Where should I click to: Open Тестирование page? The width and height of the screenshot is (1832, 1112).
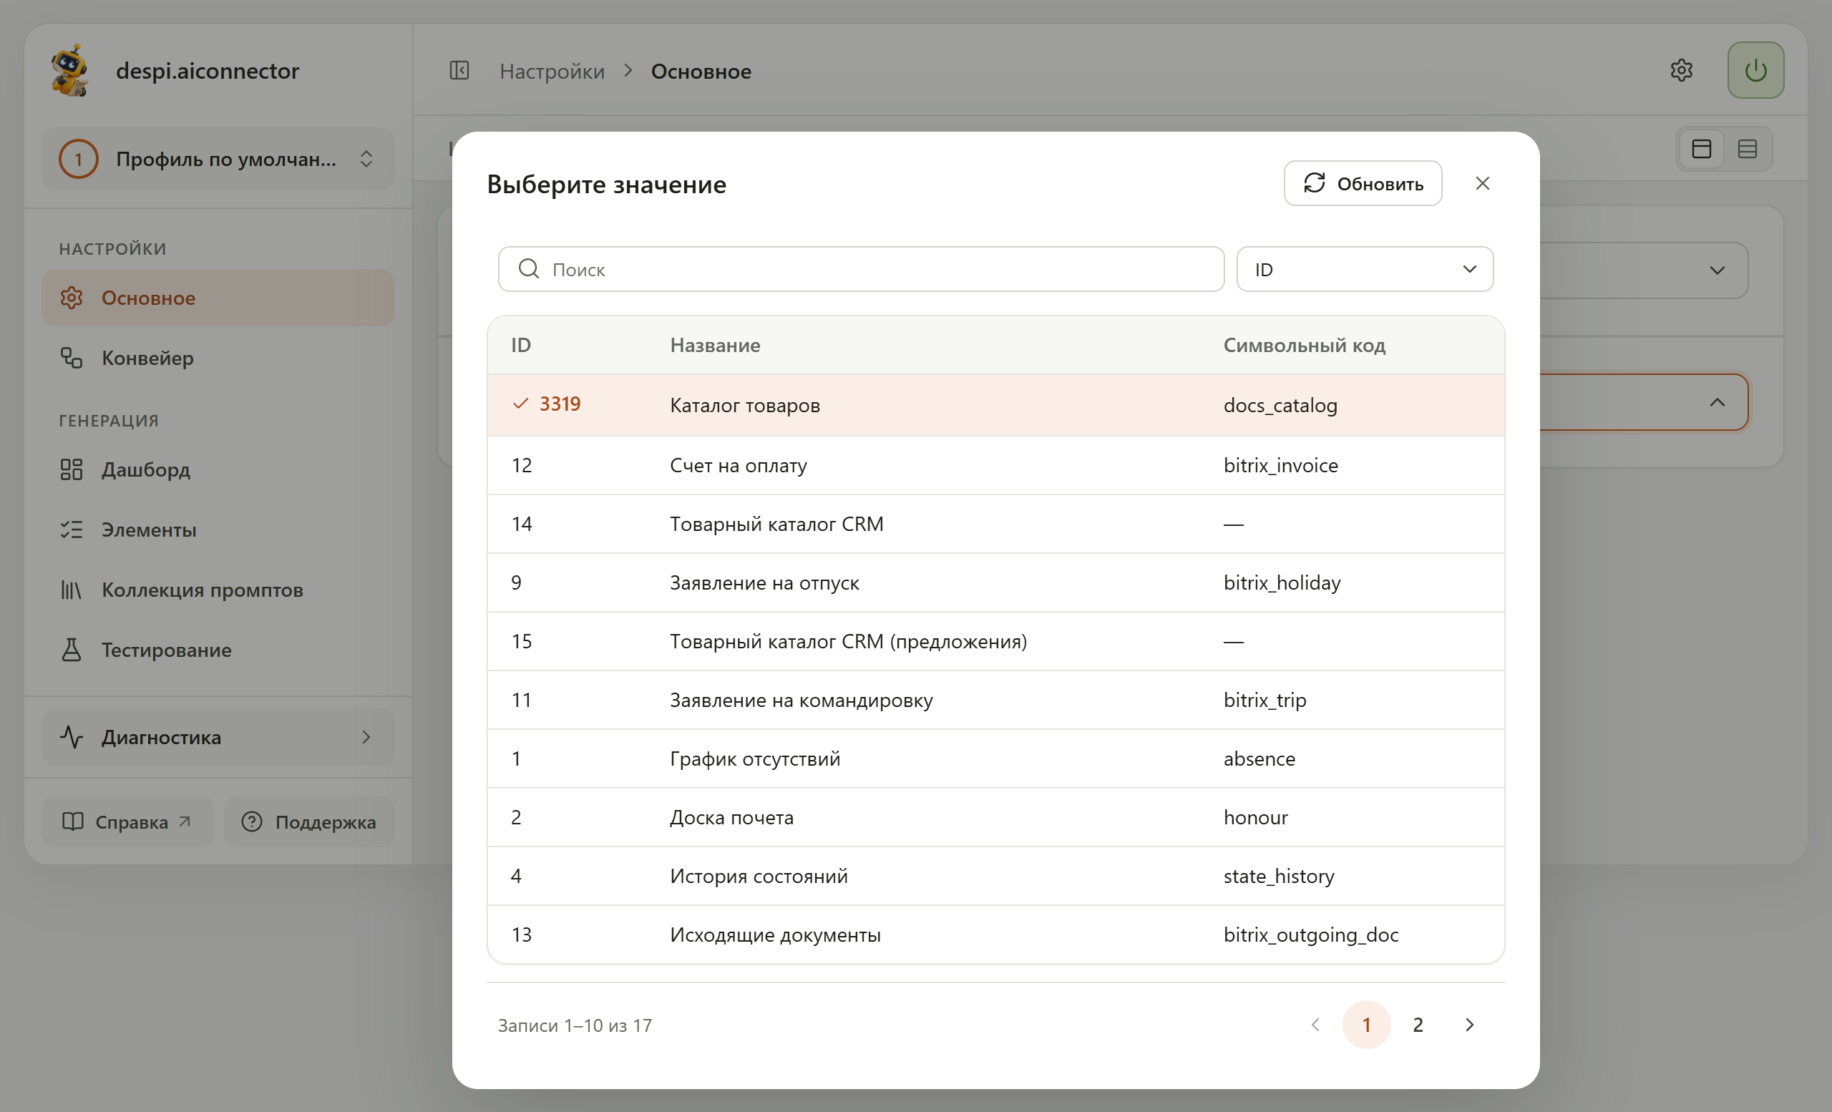(x=217, y=650)
